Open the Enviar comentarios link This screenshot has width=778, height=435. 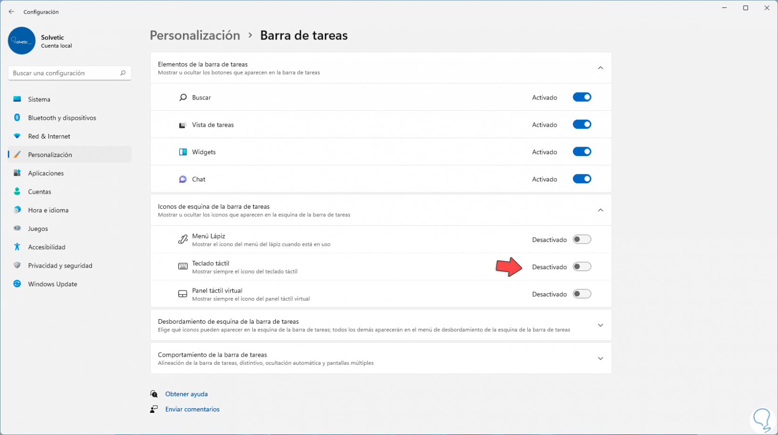coord(192,409)
